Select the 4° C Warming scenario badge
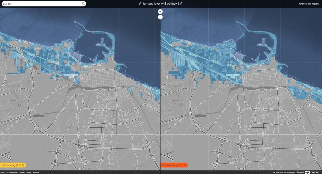322x174 pixels. pyautogui.click(x=174, y=165)
